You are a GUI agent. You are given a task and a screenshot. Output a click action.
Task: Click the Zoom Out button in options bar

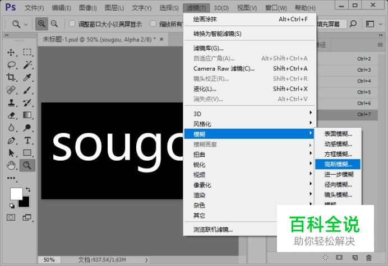tap(54, 24)
